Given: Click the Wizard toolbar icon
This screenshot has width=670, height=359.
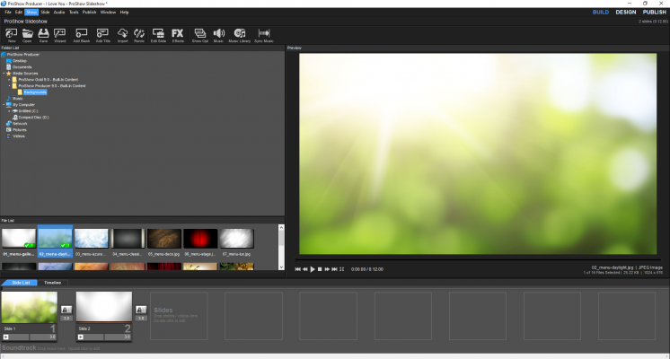Looking at the screenshot, I should (60, 35).
